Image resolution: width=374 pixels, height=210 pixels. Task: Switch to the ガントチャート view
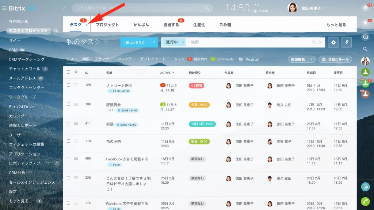click(x=153, y=59)
